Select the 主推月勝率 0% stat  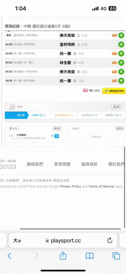pyautogui.click(x=64, y=115)
